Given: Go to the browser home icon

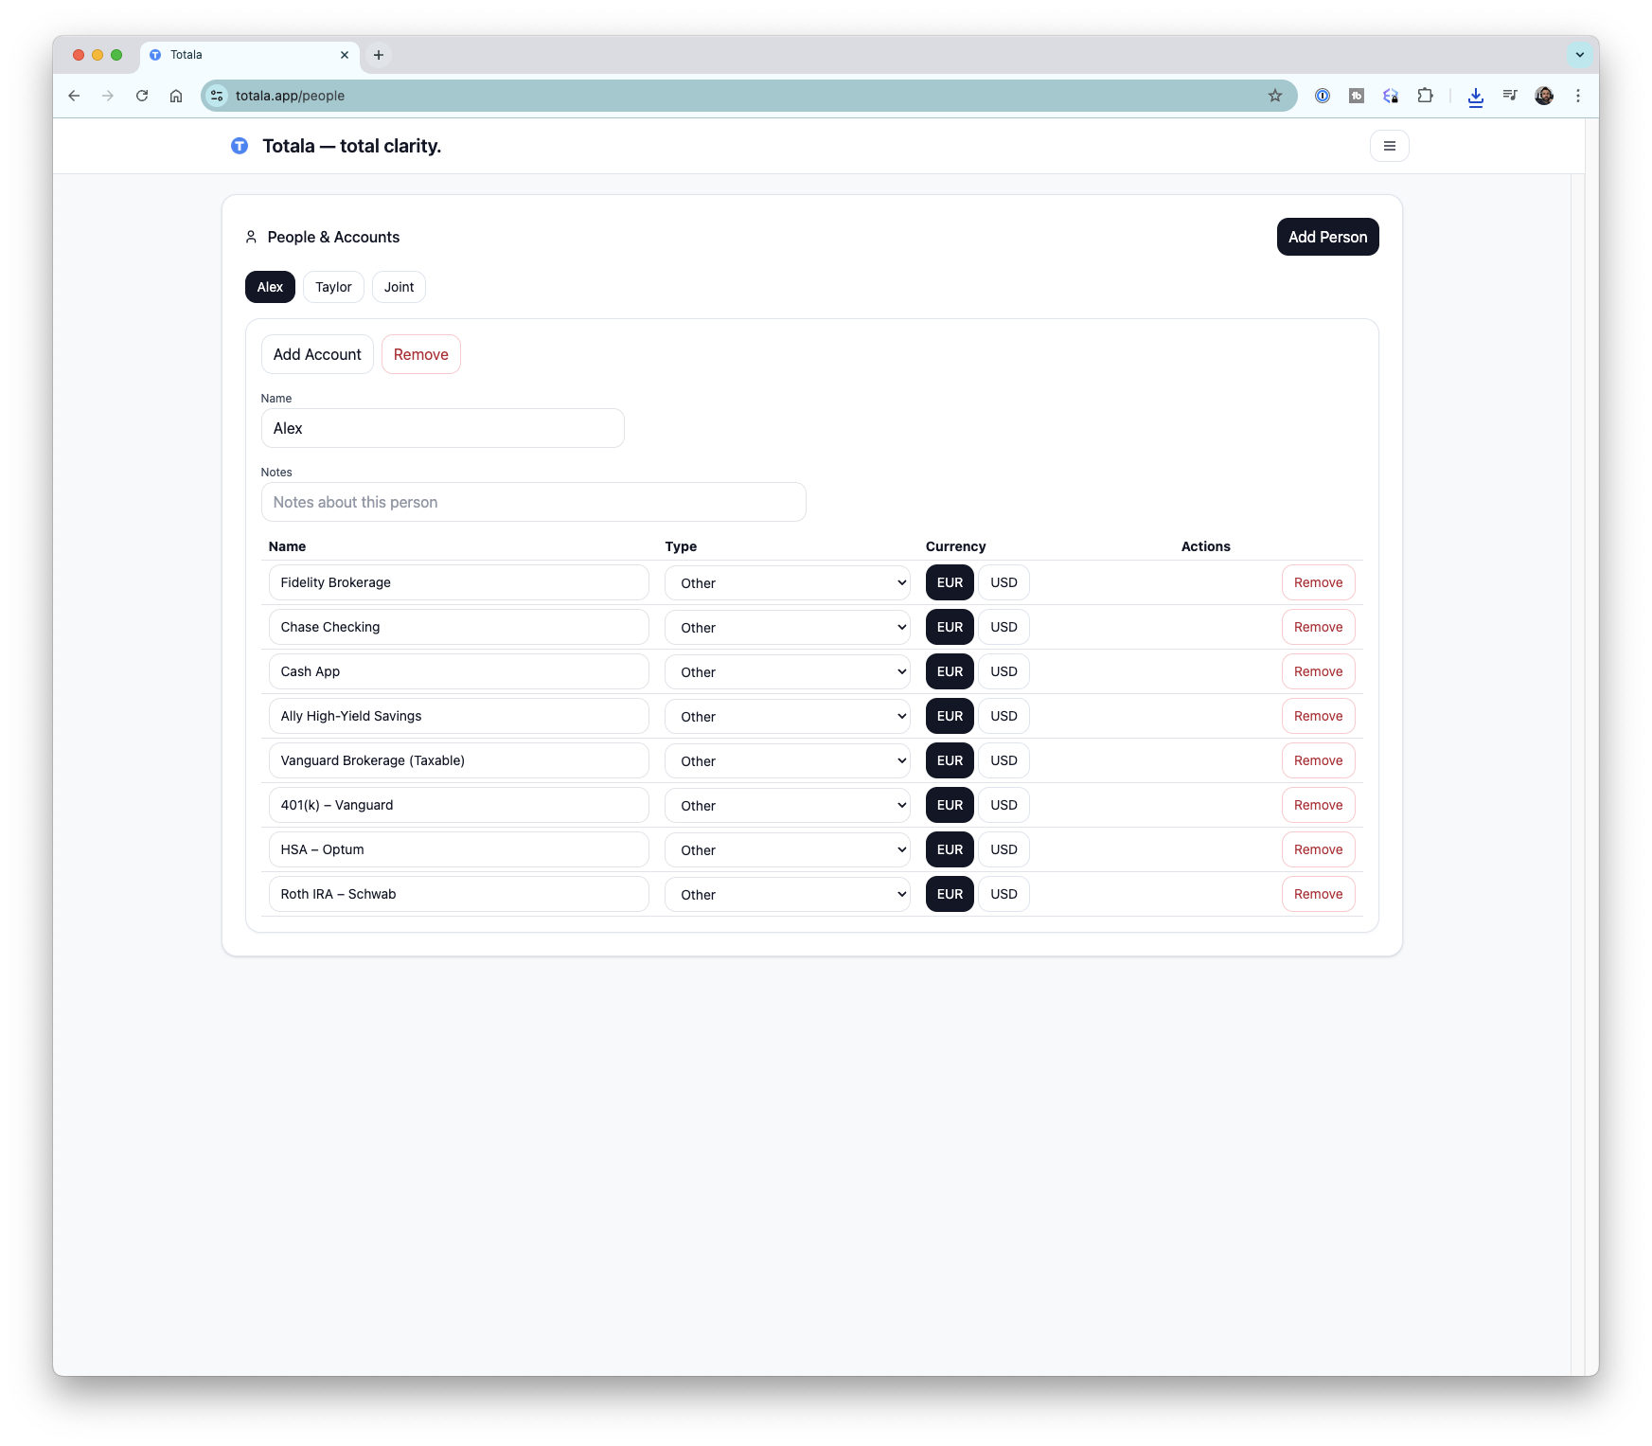Looking at the screenshot, I should tap(176, 96).
